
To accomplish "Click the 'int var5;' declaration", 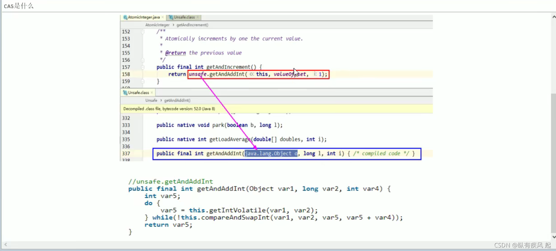I will [162, 196].
